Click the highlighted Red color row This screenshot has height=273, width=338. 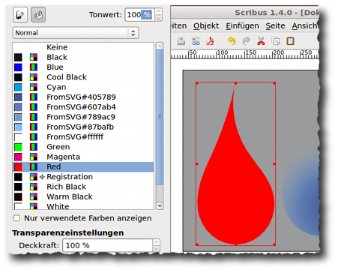point(83,166)
